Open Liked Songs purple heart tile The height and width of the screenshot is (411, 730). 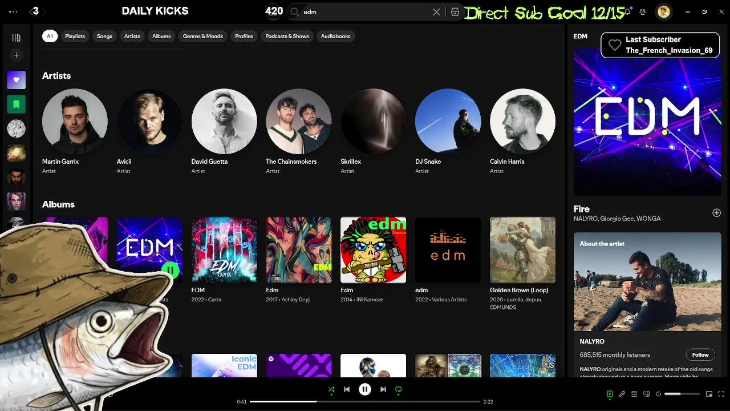16,80
